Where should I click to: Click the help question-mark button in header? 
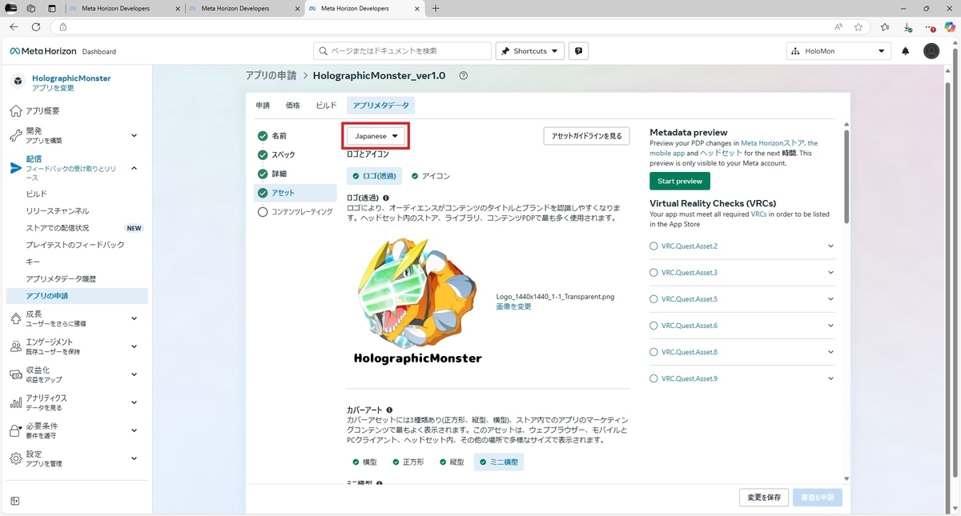(x=578, y=51)
